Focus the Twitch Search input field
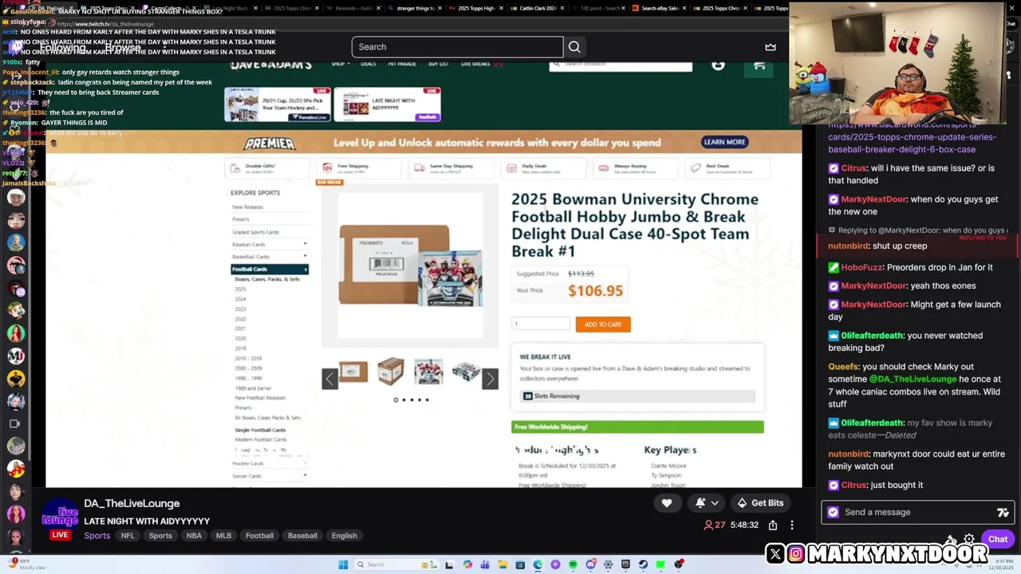The image size is (1021, 574). [457, 47]
